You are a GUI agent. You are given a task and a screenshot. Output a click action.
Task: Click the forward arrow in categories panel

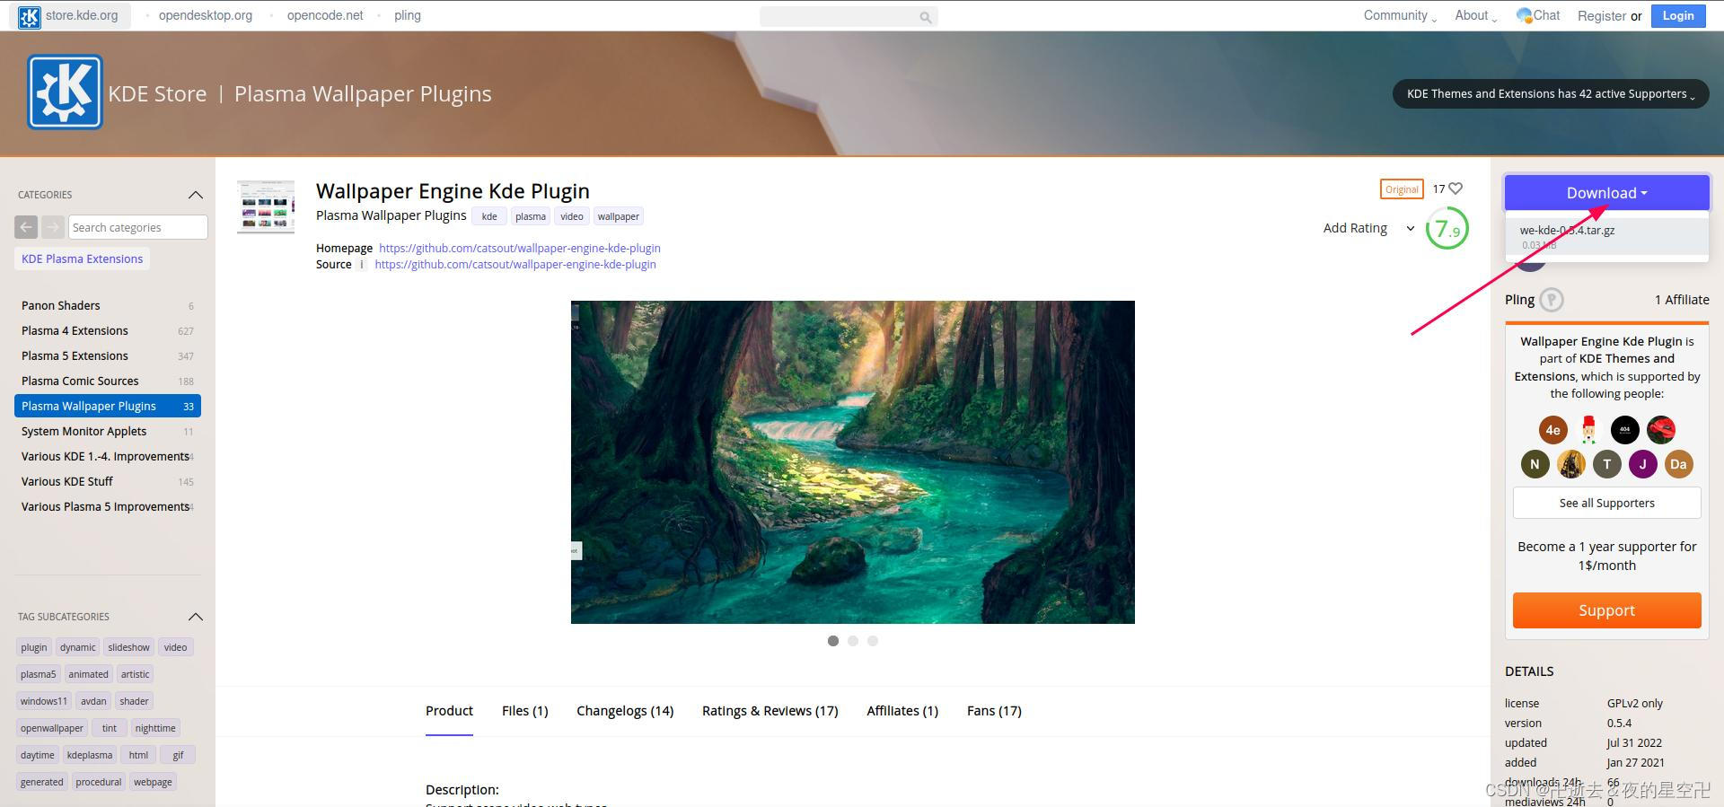[x=53, y=227]
